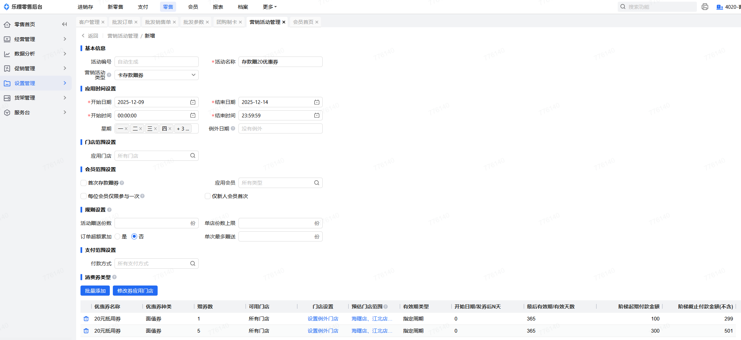The width and height of the screenshot is (741, 340).
Task: Open the 营销活动类型 dropdown
Action: (x=157, y=75)
